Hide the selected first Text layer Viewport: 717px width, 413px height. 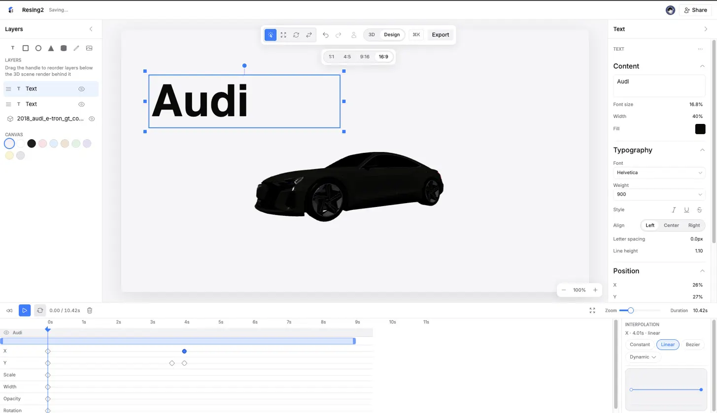point(82,89)
